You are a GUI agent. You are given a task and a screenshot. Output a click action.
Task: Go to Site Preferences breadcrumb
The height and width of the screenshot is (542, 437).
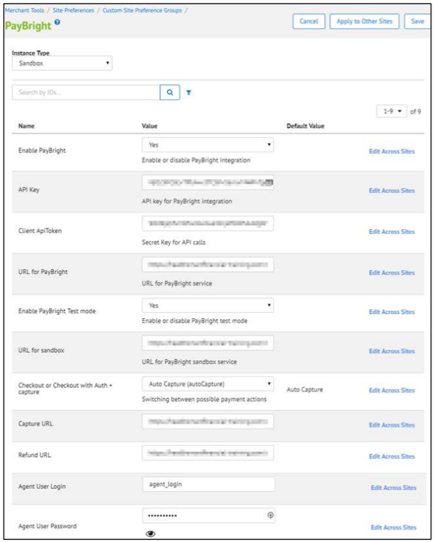tap(74, 11)
